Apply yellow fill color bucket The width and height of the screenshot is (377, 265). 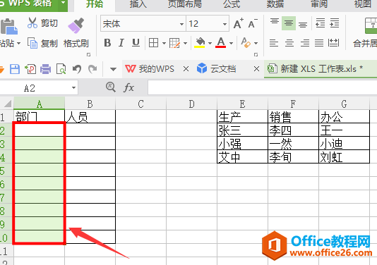pyautogui.click(x=200, y=43)
